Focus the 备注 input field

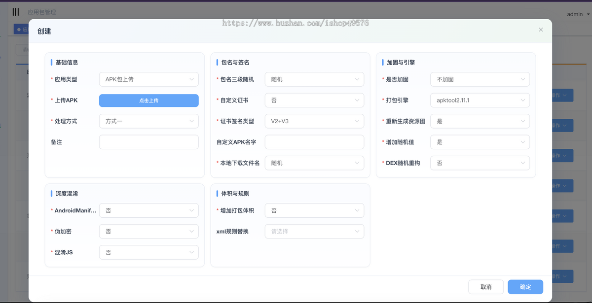click(149, 142)
